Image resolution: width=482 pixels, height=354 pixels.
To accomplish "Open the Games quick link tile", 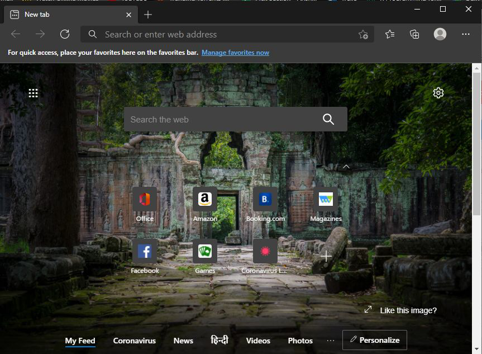I will point(205,251).
